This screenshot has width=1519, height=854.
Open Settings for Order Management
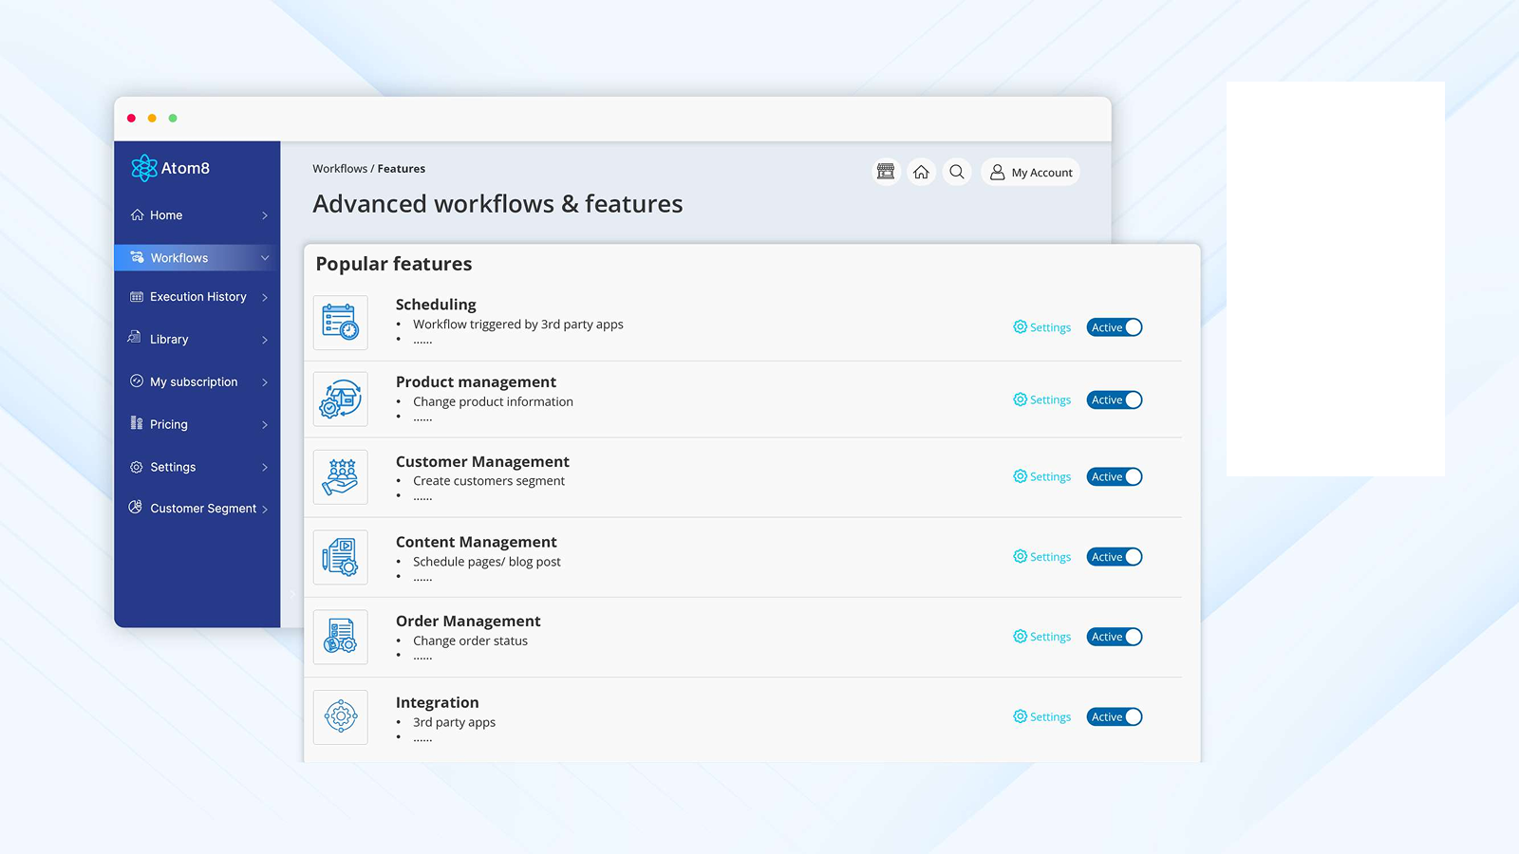point(1041,637)
